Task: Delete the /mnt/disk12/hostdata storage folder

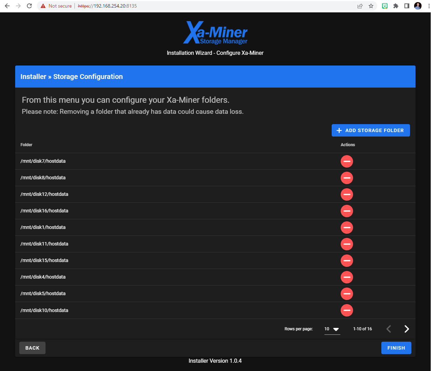Action: pos(347,194)
